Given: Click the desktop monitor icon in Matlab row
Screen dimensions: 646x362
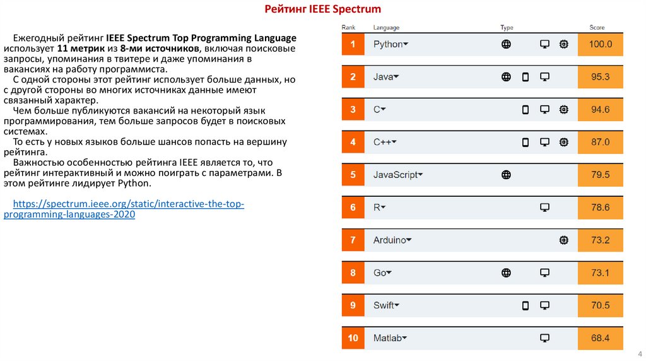Looking at the screenshot, I should click(545, 338).
